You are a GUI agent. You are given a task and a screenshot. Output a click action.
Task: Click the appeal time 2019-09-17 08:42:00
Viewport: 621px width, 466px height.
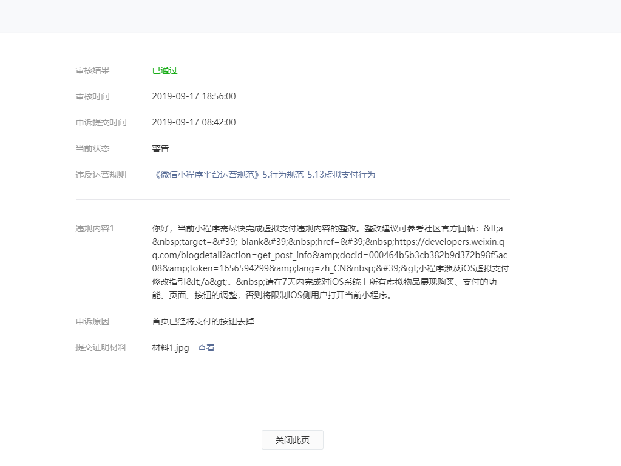[194, 122]
